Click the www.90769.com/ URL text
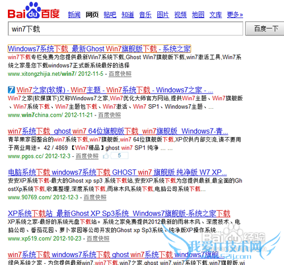This screenshot has height=265, width=284. (x=30, y=198)
